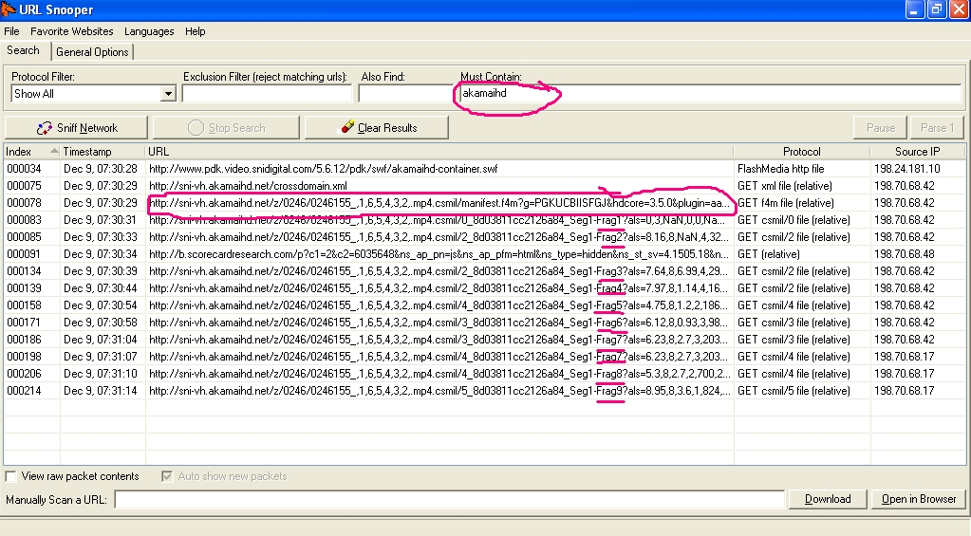Image resolution: width=971 pixels, height=536 pixels.
Task: Click the URL Snooper app icon in title bar
Action: 8,9
